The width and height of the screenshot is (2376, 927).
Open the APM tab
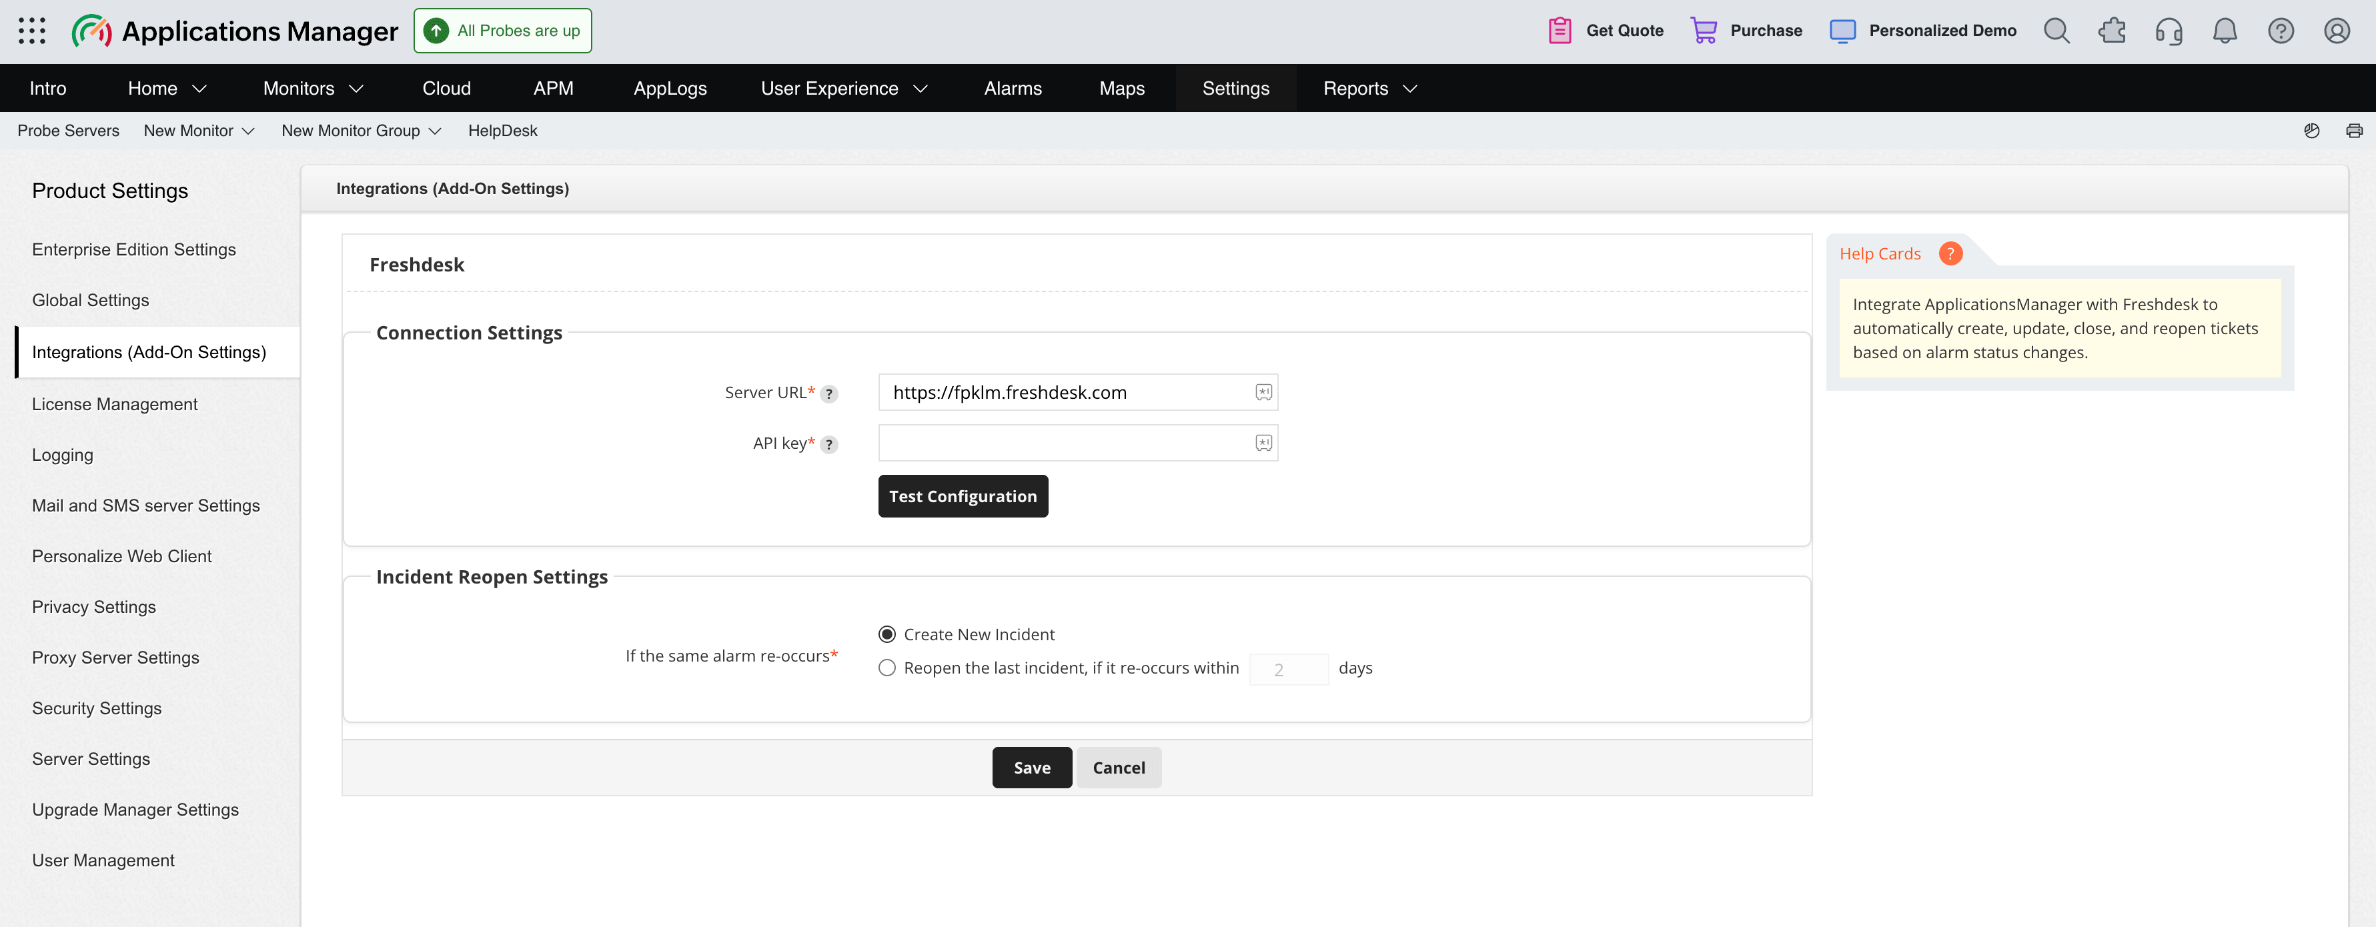click(x=554, y=89)
